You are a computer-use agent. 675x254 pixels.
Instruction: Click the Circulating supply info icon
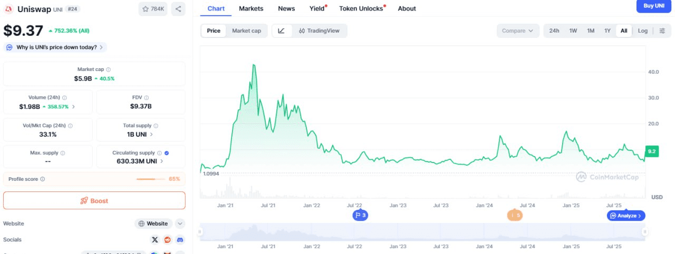pyautogui.click(x=159, y=153)
